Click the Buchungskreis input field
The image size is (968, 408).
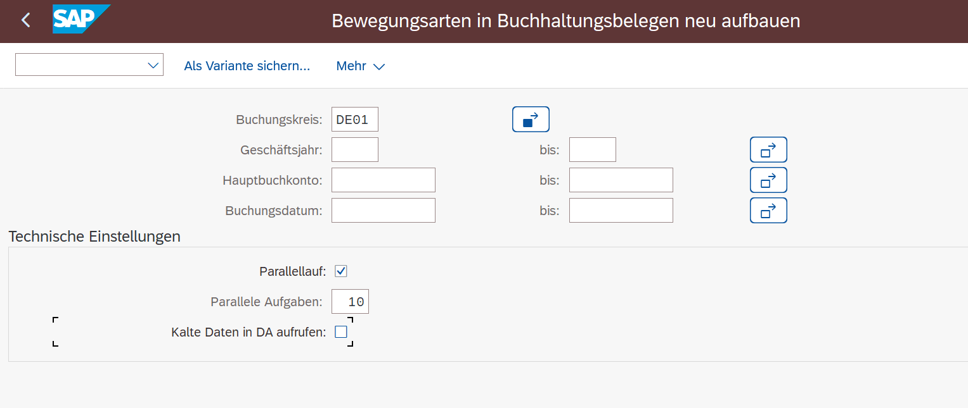point(354,120)
